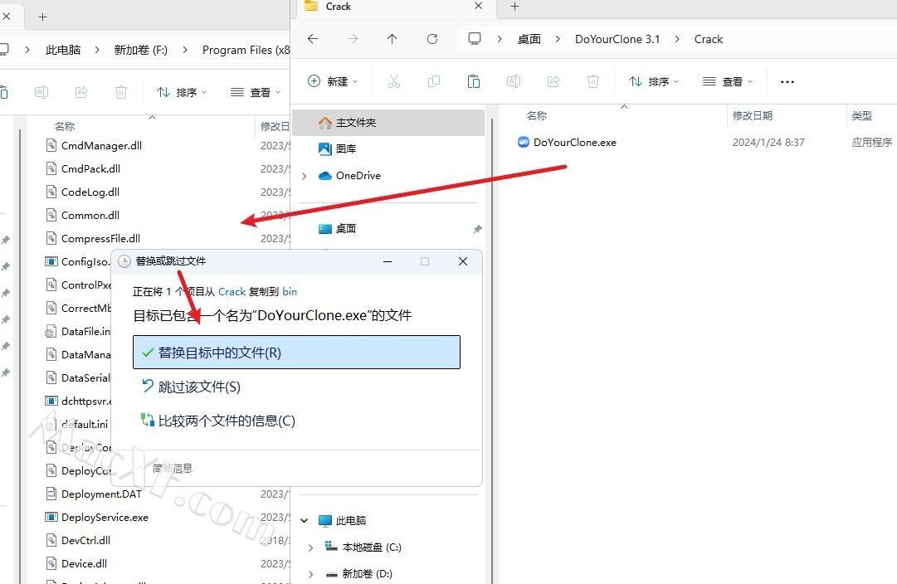Select Deployment.DAT in left window
The width and height of the screenshot is (897, 584).
coord(101,494)
